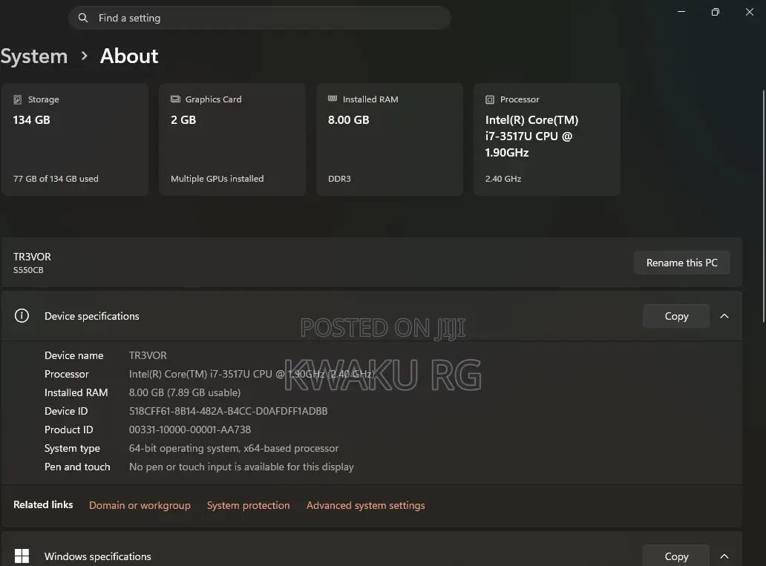Copy the Device specifications
Viewport: 766px width, 566px height.
coord(676,316)
